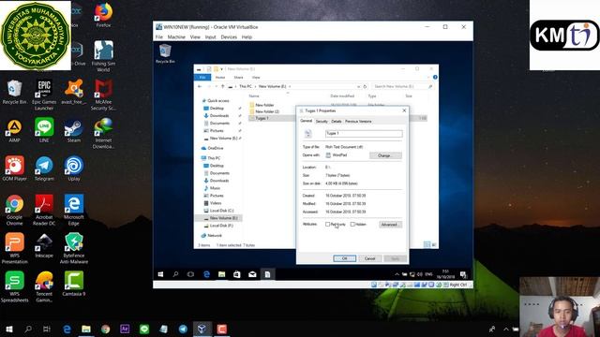Click Explorer refresh button in address bar

(365, 87)
